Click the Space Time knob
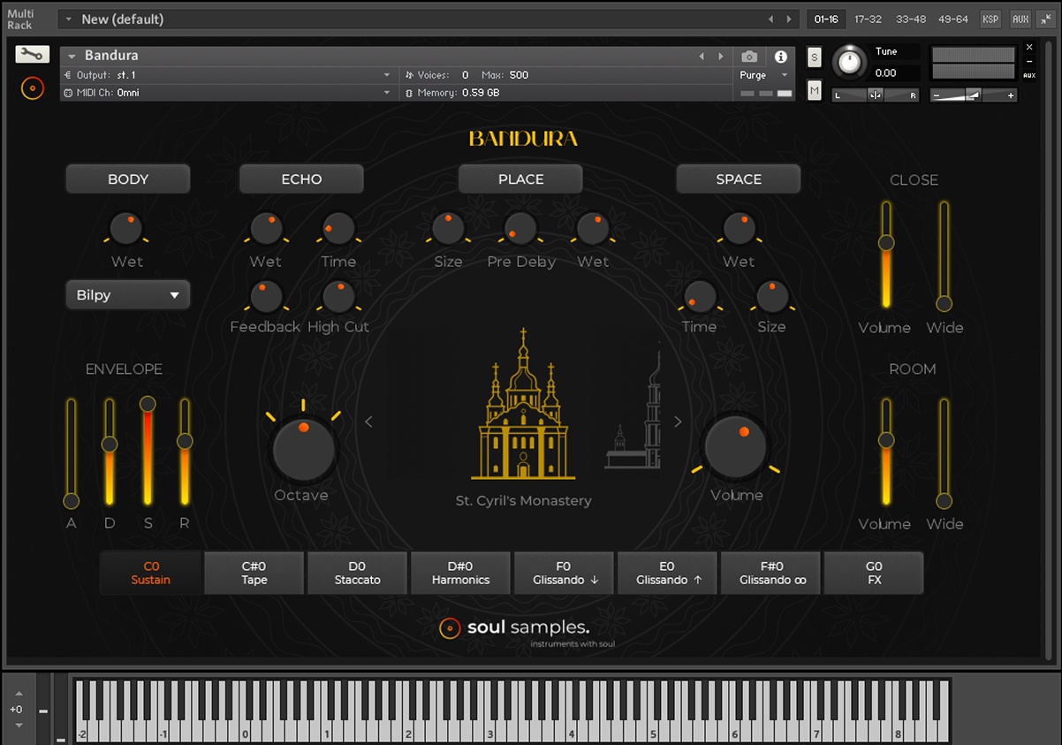Image resolution: width=1062 pixels, height=745 pixels. [x=700, y=297]
